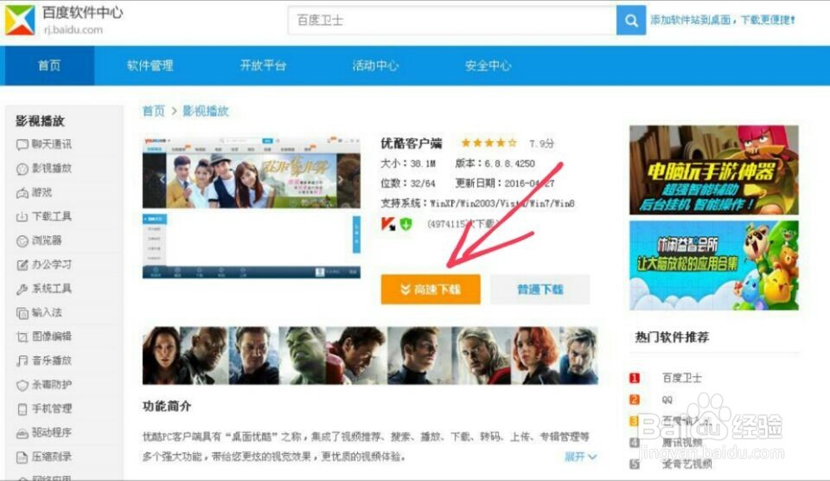Click the 首页 breadcrumb link
The width and height of the screenshot is (830, 481).
pos(154,111)
